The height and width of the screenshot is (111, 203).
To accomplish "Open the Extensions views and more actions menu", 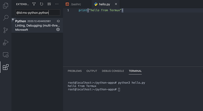I will click(57, 4).
